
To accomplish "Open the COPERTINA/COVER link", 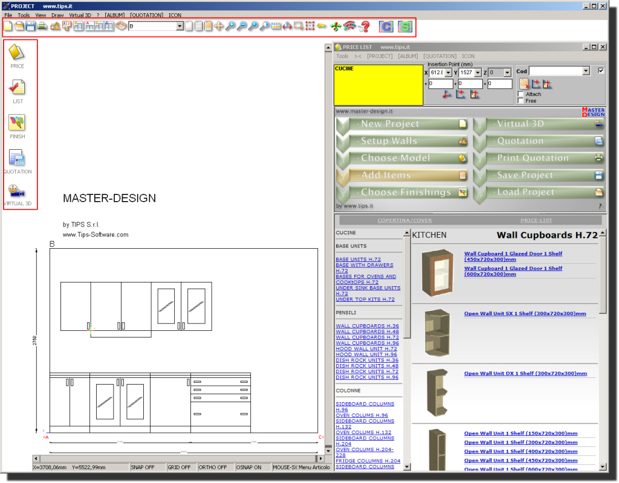I will pyautogui.click(x=404, y=220).
